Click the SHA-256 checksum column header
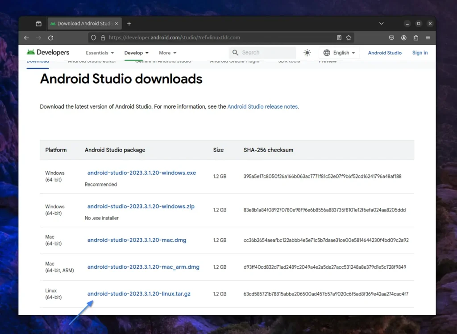 point(268,150)
